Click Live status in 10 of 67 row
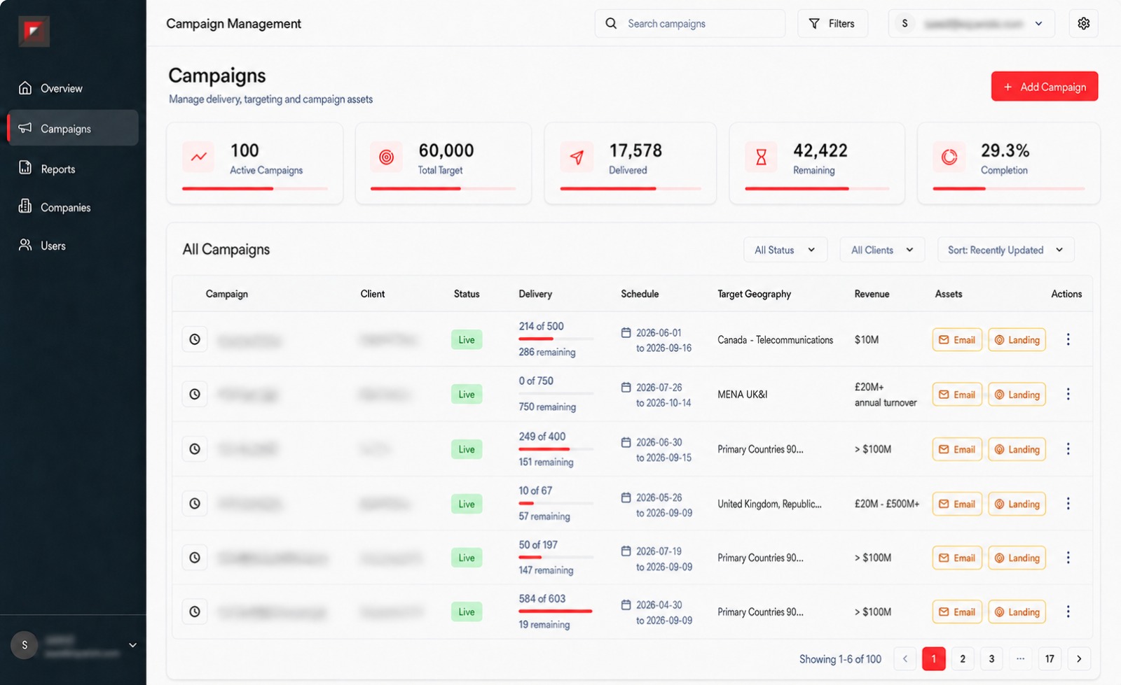This screenshot has height=685, width=1121. [x=467, y=504]
